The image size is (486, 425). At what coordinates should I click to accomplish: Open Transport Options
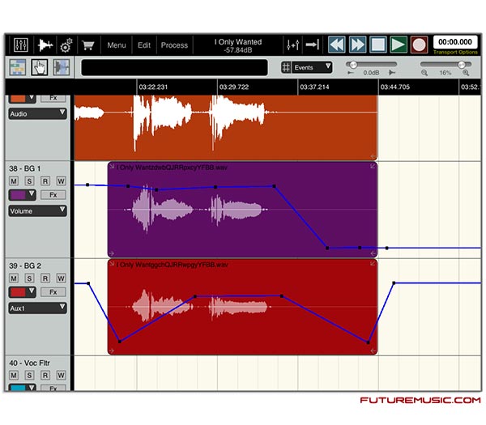pos(455,52)
